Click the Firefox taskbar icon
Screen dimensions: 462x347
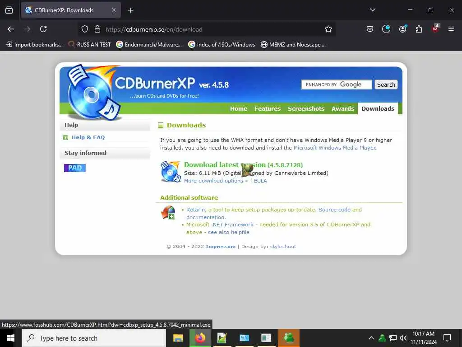click(200, 338)
